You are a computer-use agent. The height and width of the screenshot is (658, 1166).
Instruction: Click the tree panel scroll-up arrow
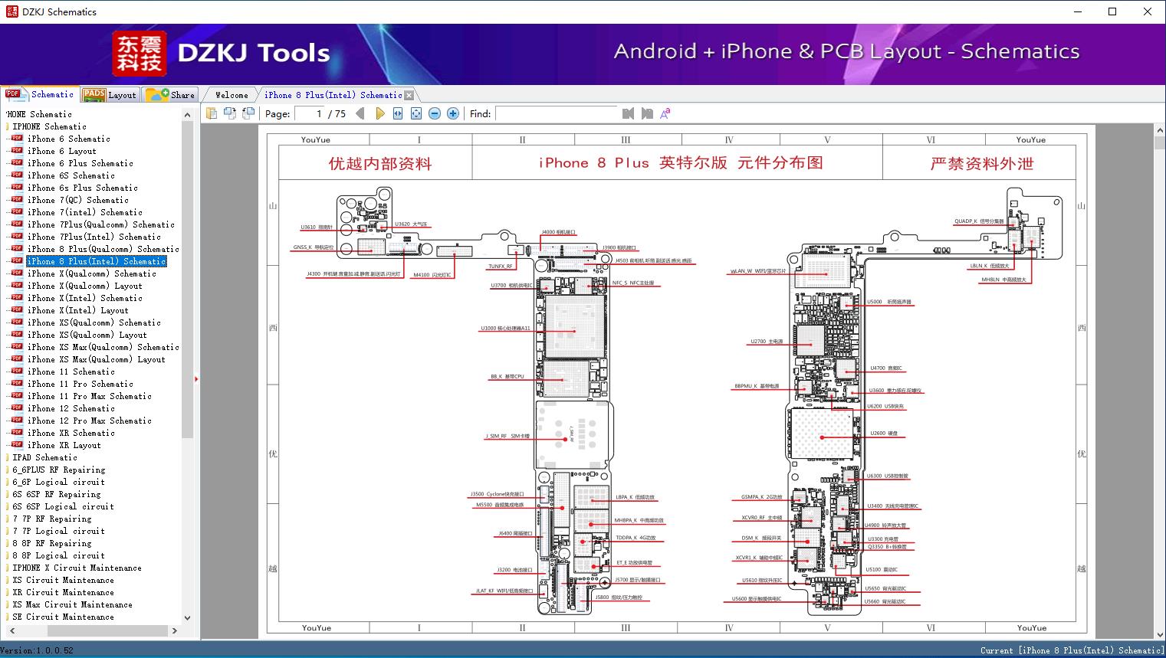pos(187,115)
